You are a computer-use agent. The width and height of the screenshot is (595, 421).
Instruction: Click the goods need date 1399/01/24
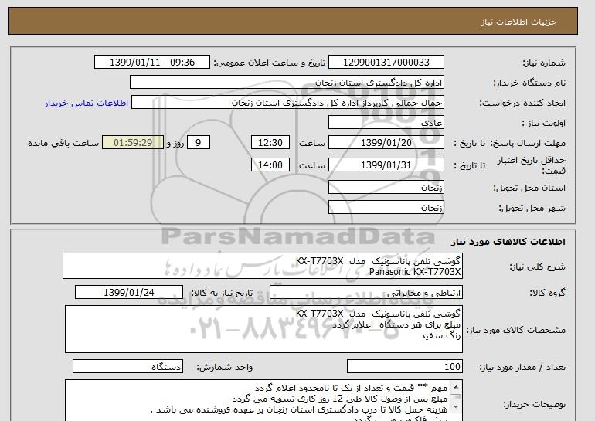129,293
